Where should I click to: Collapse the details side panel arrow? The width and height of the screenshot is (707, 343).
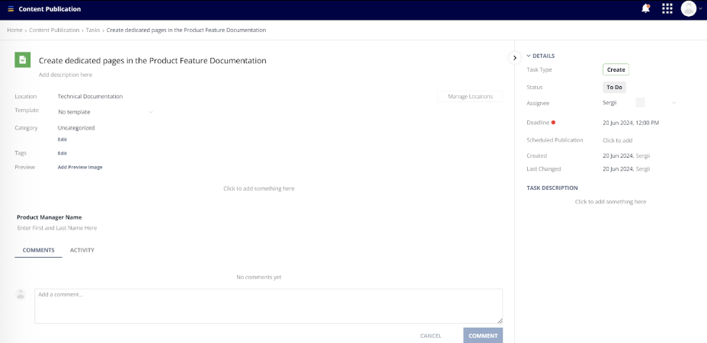pos(514,58)
